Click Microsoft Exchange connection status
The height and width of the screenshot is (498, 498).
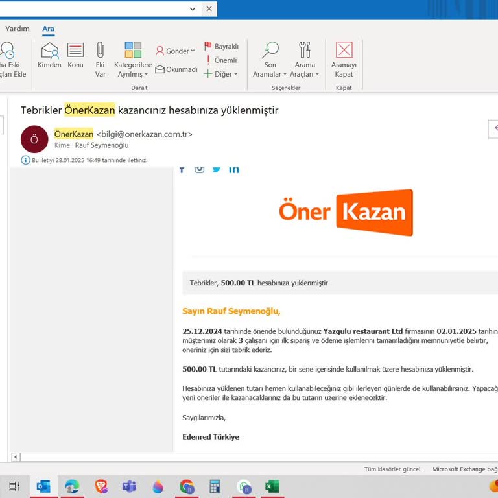(465, 469)
